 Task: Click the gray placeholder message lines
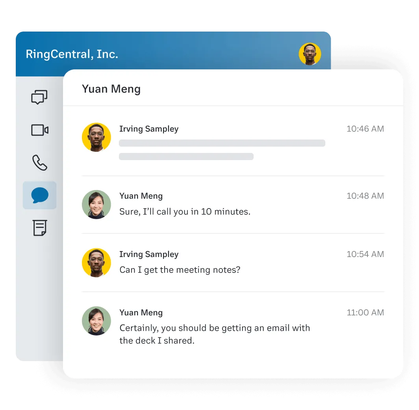tap(222, 150)
